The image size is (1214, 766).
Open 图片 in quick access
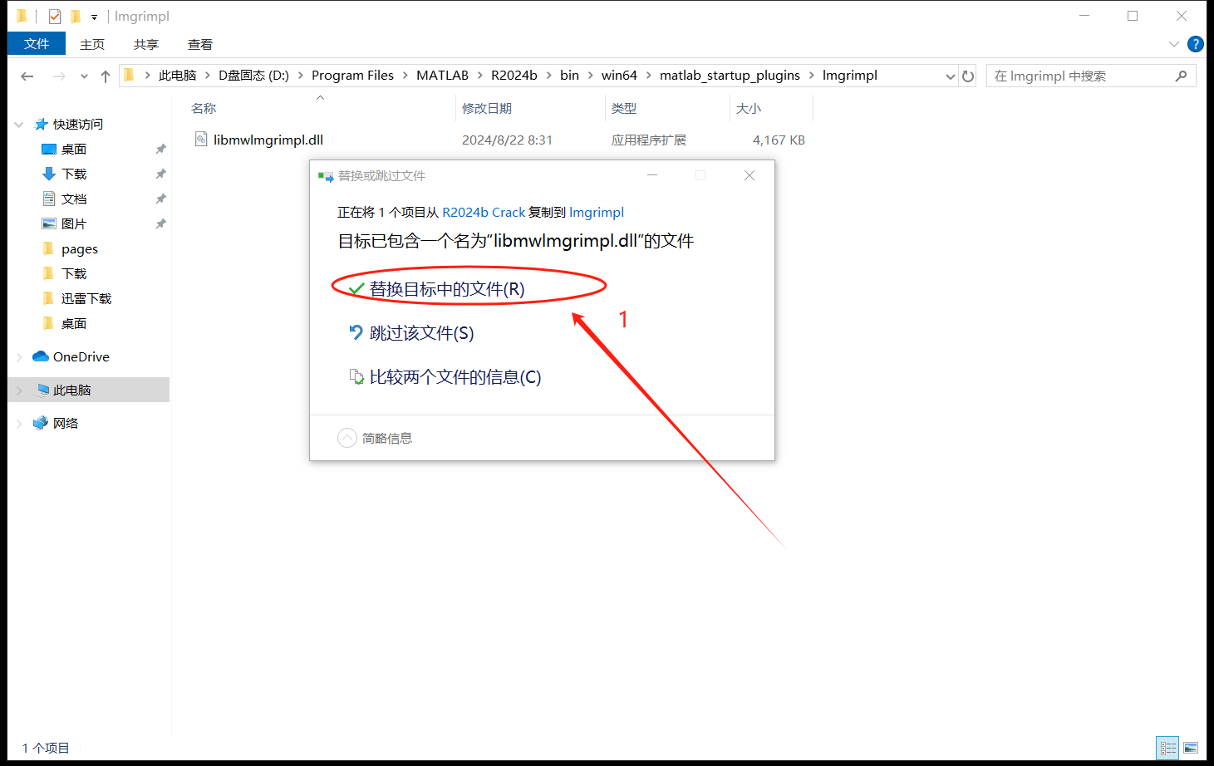tap(74, 224)
